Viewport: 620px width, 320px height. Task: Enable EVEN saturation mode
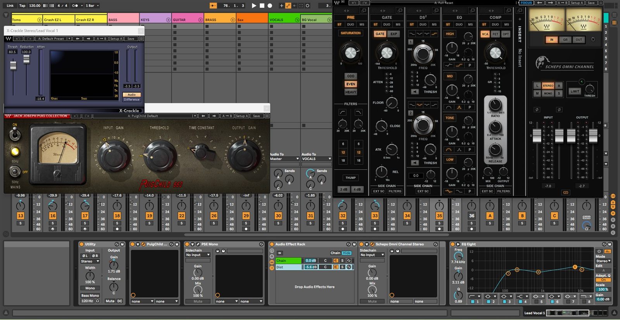(351, 84)
